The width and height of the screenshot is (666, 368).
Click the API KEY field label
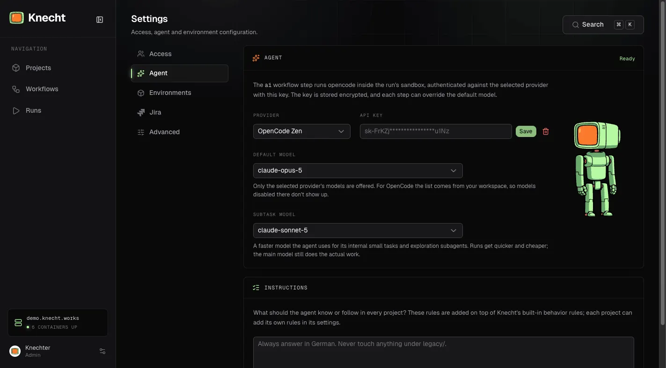pyautogui.click(x=371, y=115)
